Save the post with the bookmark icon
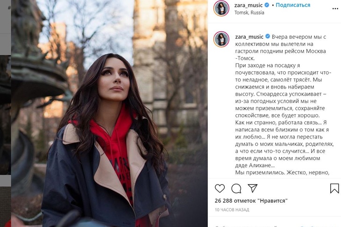This screenshot has height=227, width=341. (x=334, y=188)
